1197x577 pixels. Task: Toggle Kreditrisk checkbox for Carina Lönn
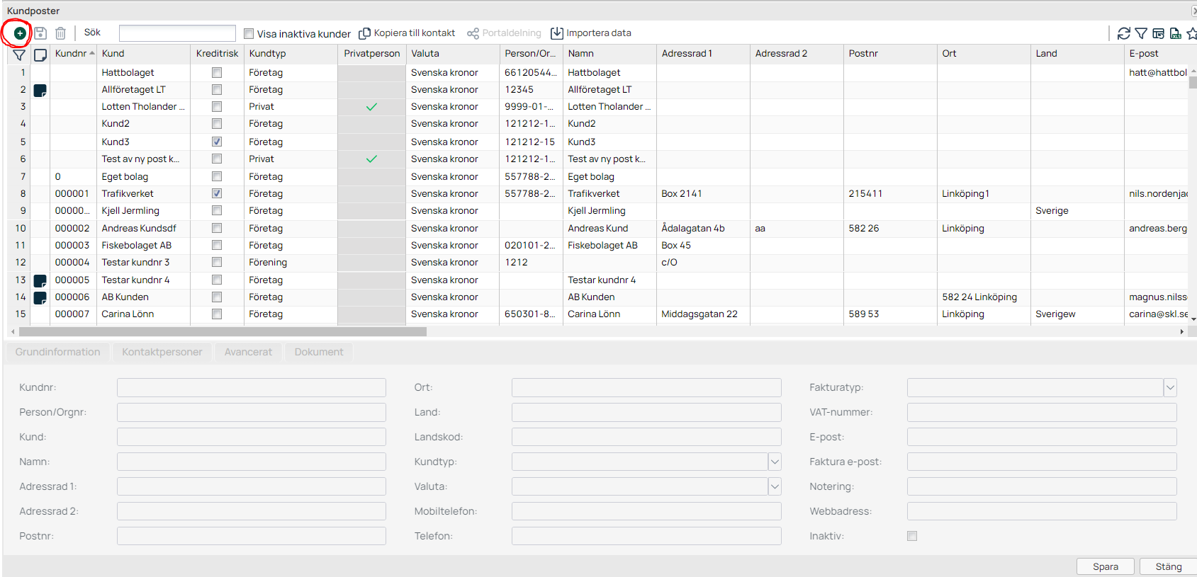tap(217, 314)
